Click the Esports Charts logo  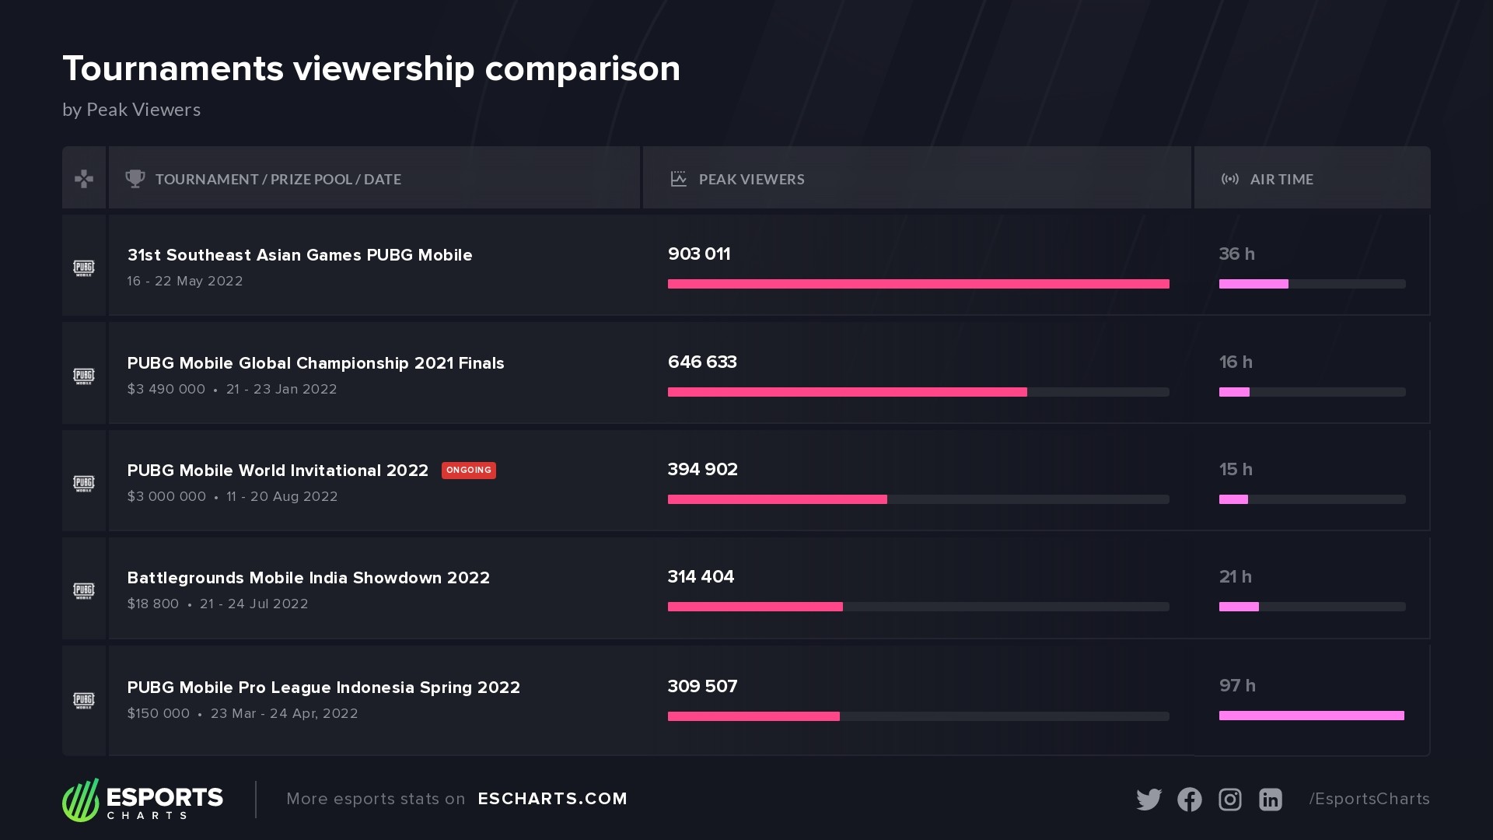pos(143,800)
